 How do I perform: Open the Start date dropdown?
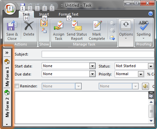(x=92, y=66)
